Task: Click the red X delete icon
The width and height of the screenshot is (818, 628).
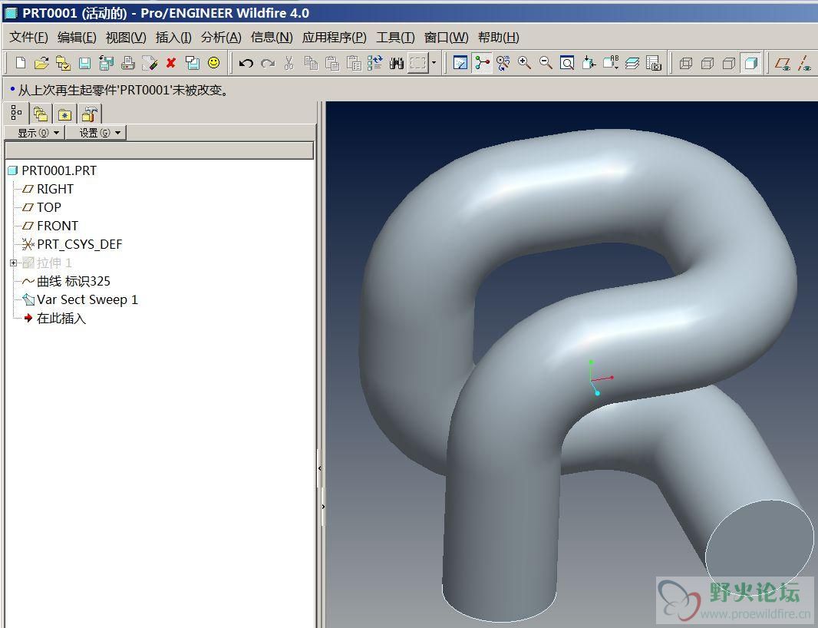Action: click(x=171, y=63)
